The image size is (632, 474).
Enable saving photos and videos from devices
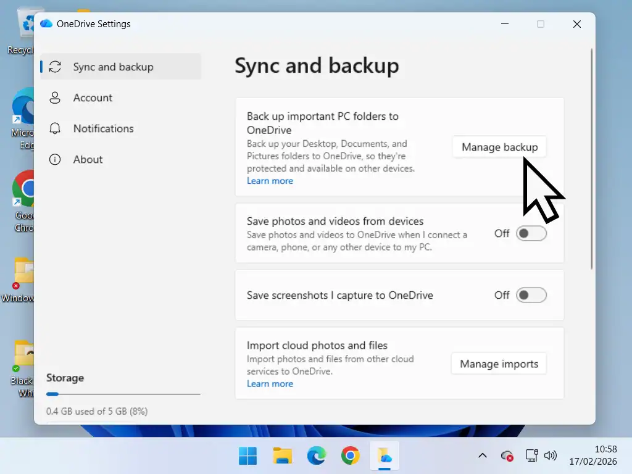coord(530,233)
